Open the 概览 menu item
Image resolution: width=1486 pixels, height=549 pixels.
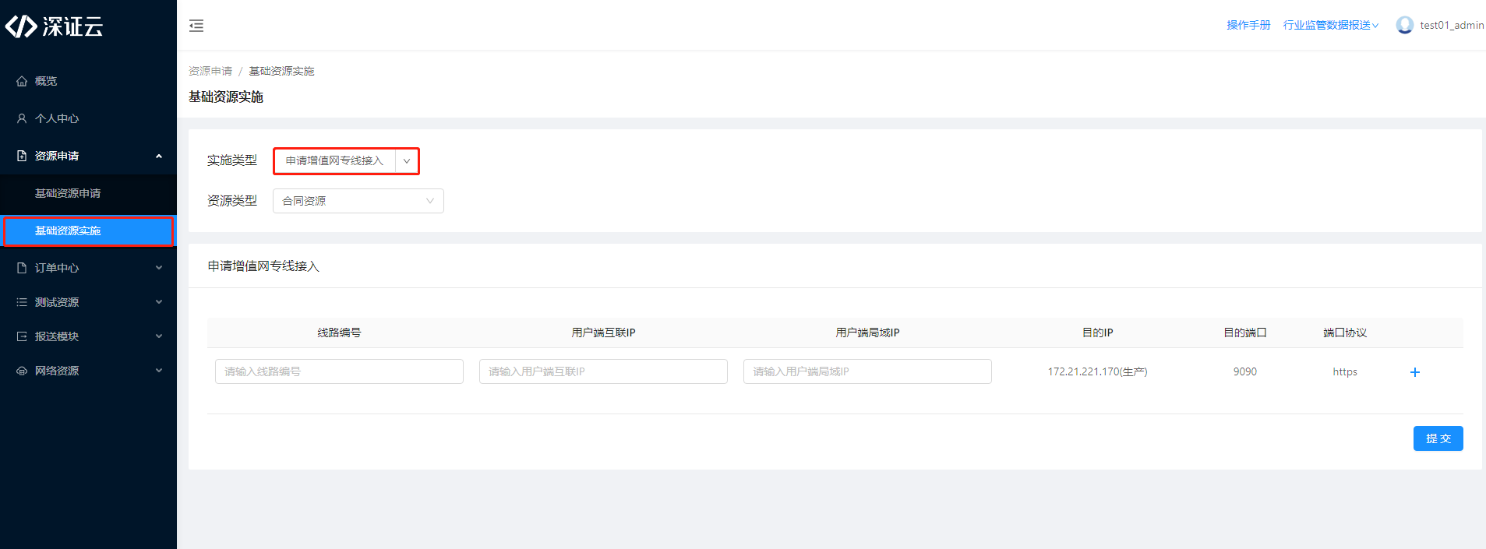coord(88,81)
